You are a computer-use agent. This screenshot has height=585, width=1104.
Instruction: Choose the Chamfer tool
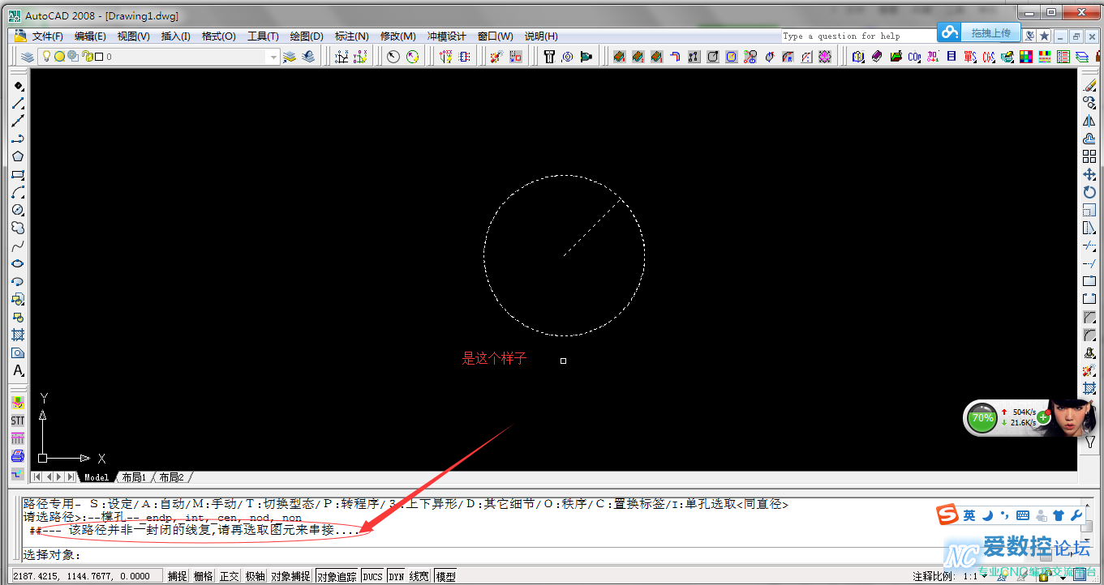click(1089, 317)
